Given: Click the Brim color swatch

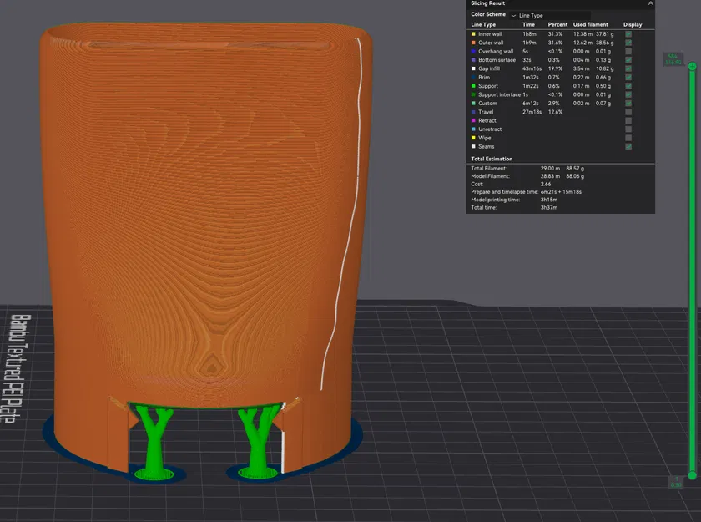Looking at the screenshot, I should point(473,78).
